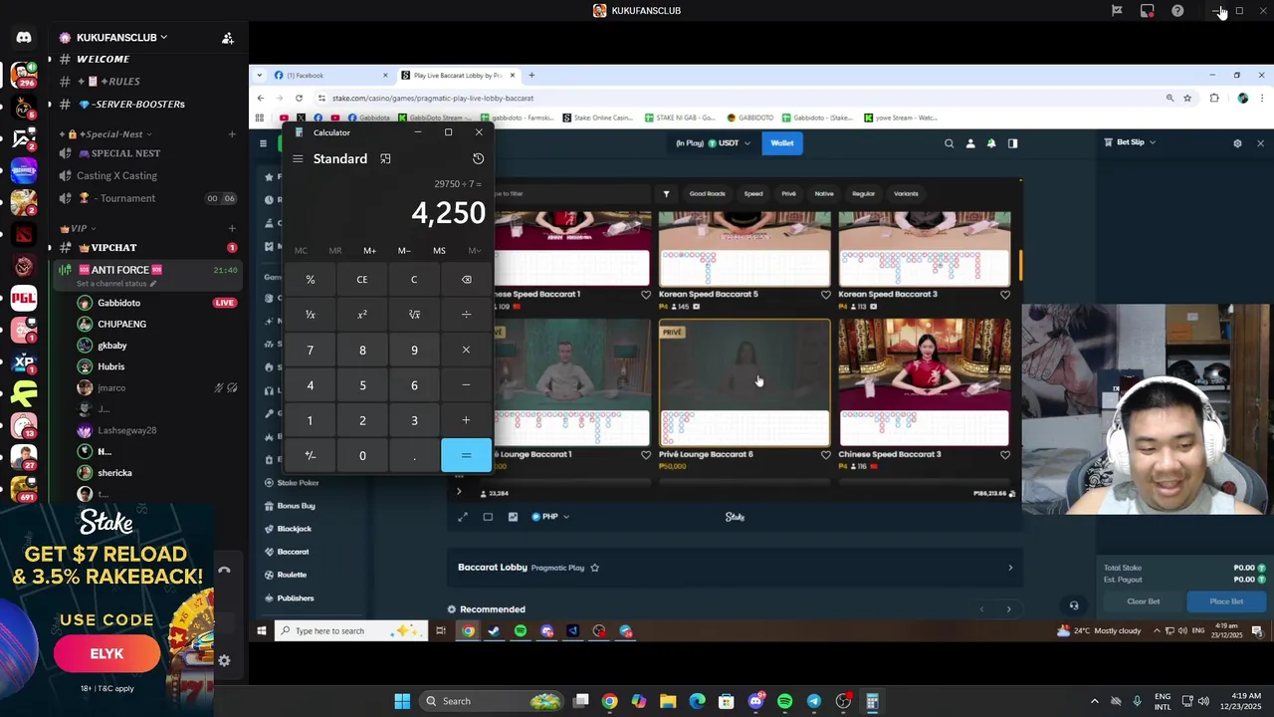This screenshot has width=1274, height=717.
Task: Select the Play Live Baccarat Lobby tab
Action: (457, 76)
